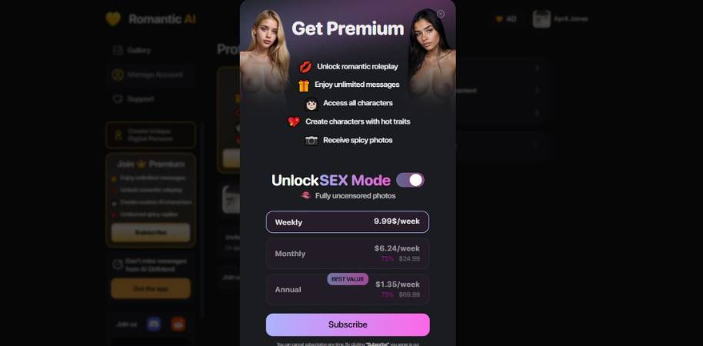Screen dimensions: 703x346
Task: Pick the Annual best value plan
Action: 348,290
